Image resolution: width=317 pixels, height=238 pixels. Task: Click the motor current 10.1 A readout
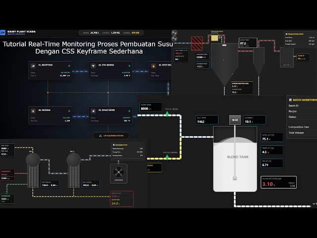tap(255, 120)
